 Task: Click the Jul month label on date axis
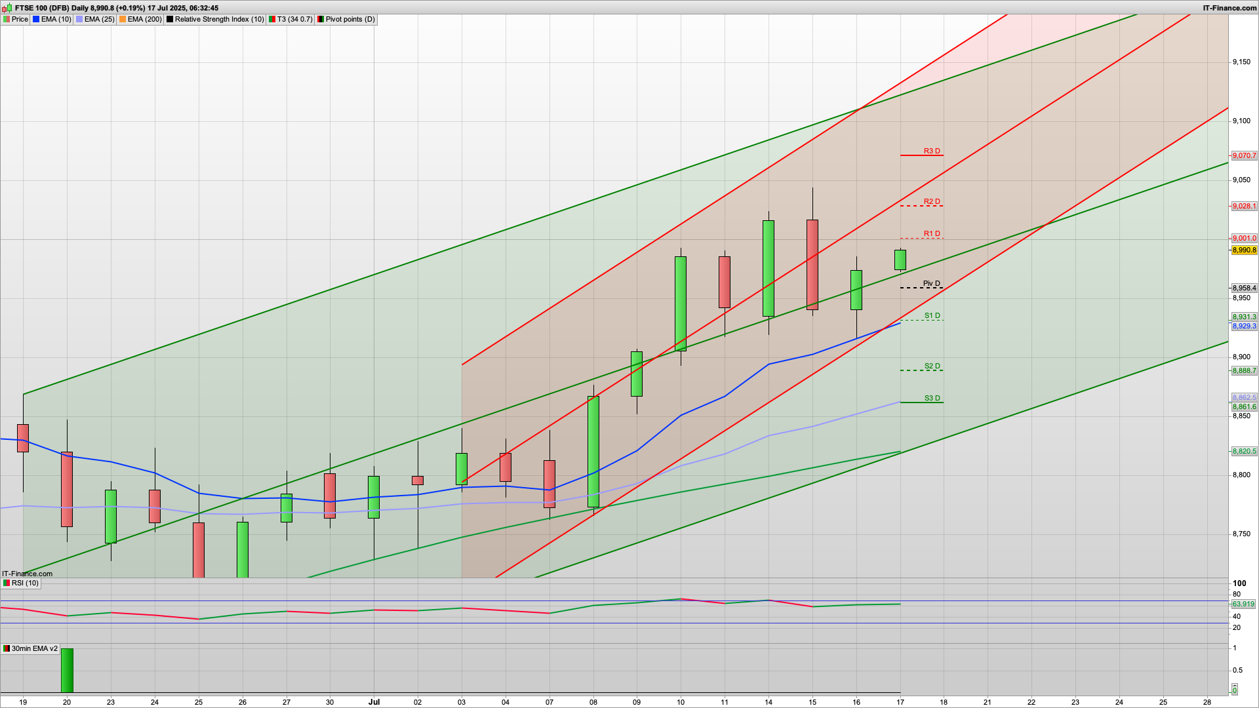pyautogui.click(x=374, y=701)
